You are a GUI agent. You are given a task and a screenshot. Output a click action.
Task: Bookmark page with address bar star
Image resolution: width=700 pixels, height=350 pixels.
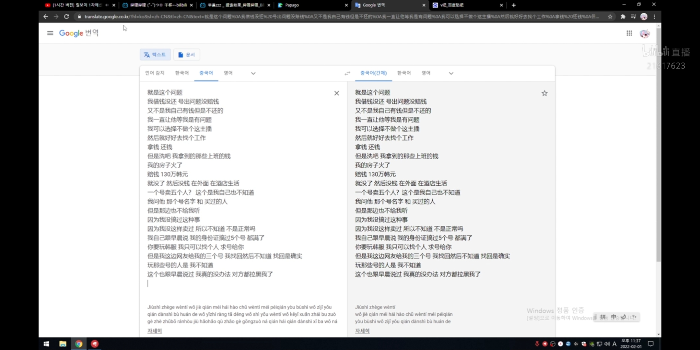click(x=610, y=17)
